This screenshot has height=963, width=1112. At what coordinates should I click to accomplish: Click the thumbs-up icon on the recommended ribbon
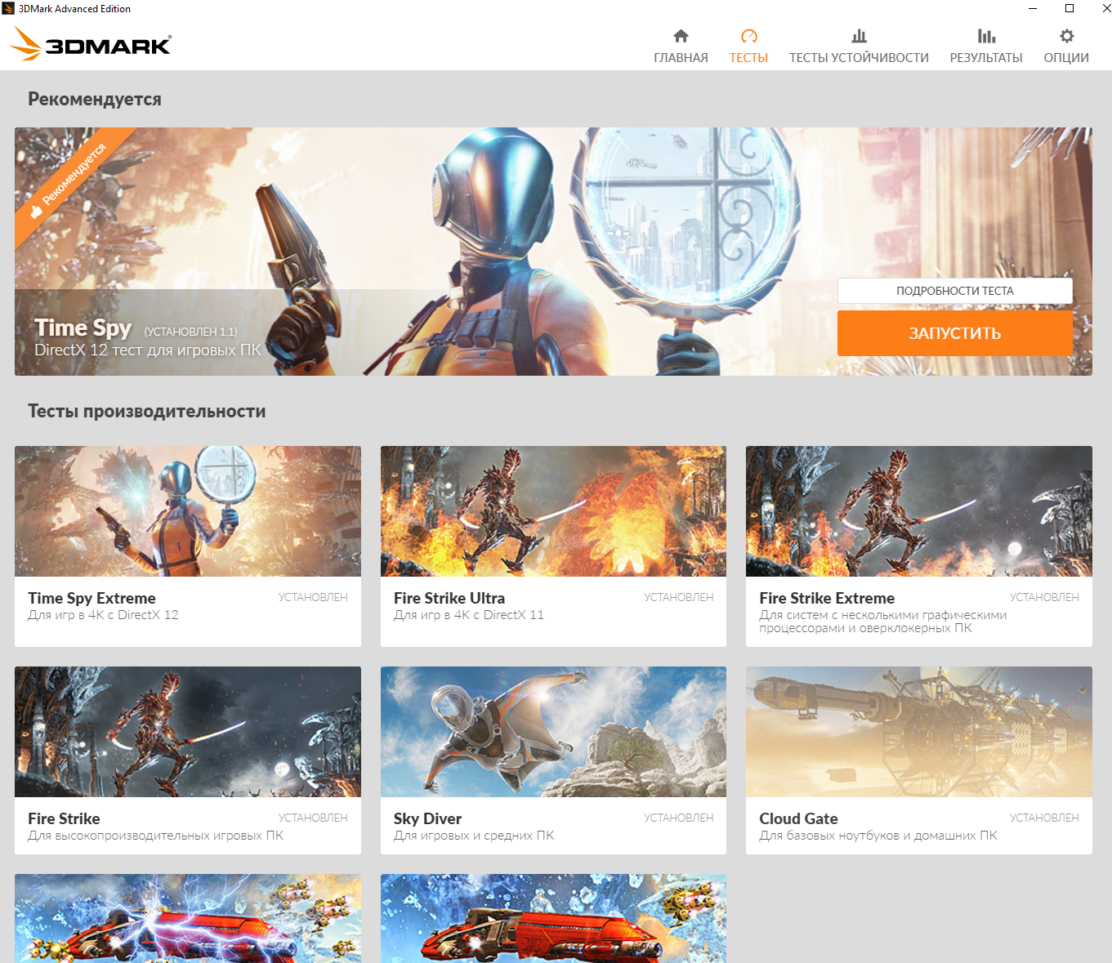(x=36, y=212)
